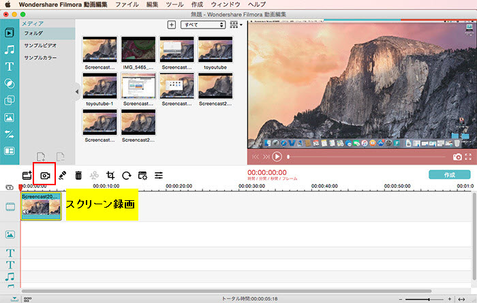Click the import icon in status bar
This screenshot has height=303, width=477.
coord(14,300)
